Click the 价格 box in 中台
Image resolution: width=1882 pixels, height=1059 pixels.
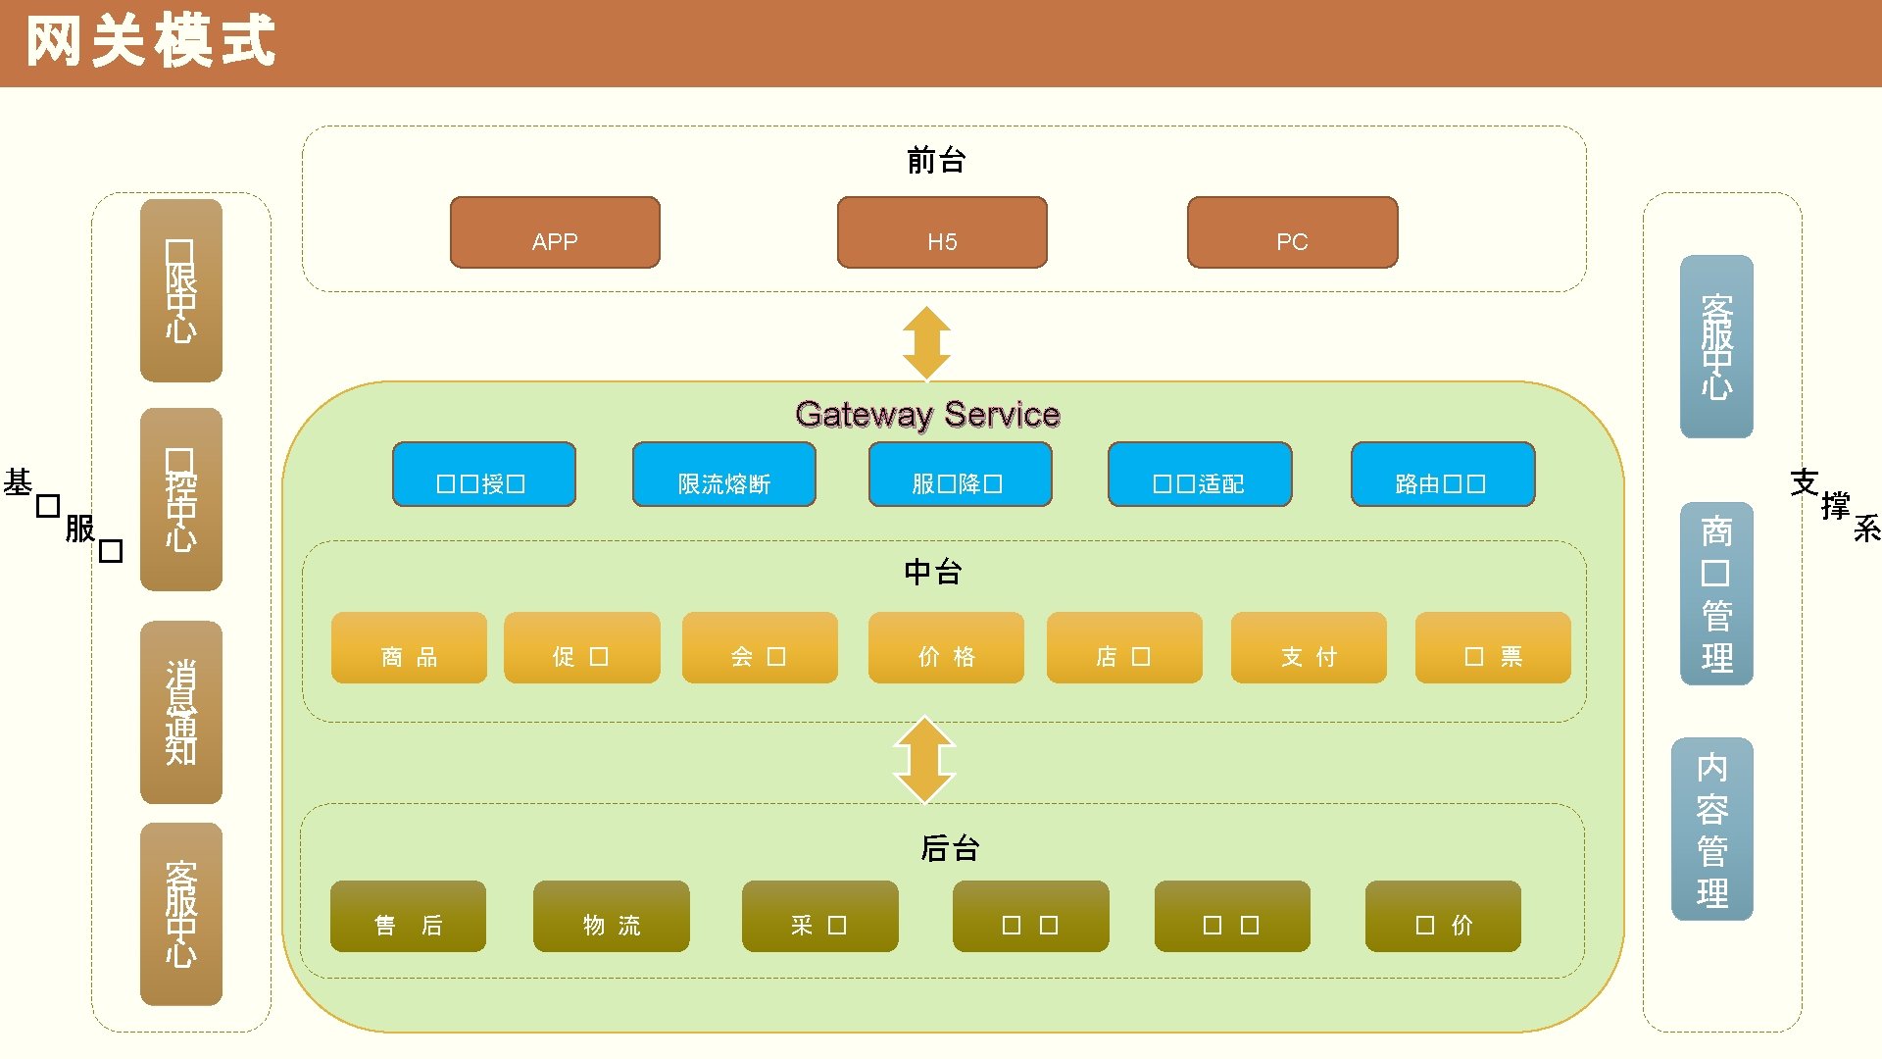946,648
